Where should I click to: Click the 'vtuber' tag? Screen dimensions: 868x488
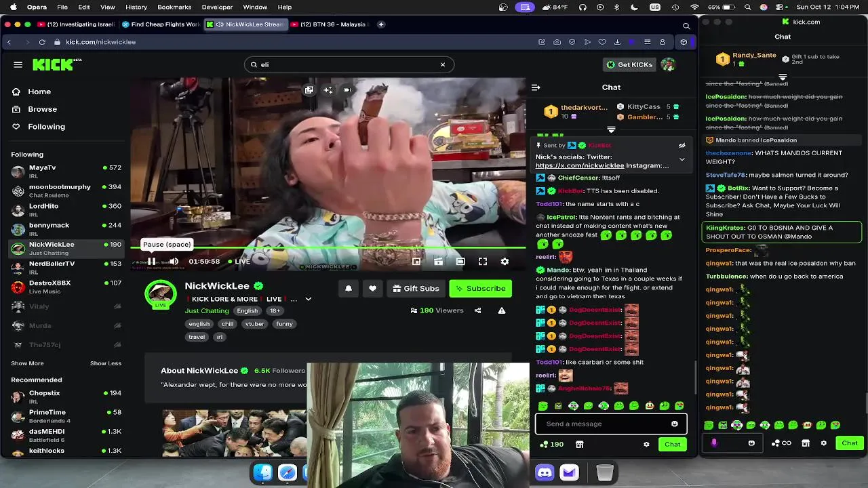(254, 324)
